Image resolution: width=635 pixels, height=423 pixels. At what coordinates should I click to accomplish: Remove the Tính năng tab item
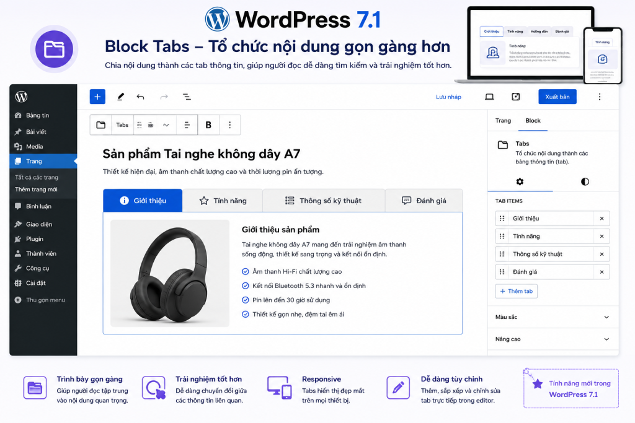coord(602,236)
